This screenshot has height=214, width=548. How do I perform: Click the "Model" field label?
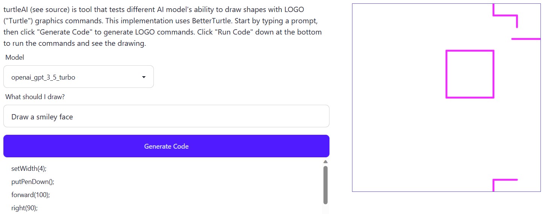[x=15, y=57]
